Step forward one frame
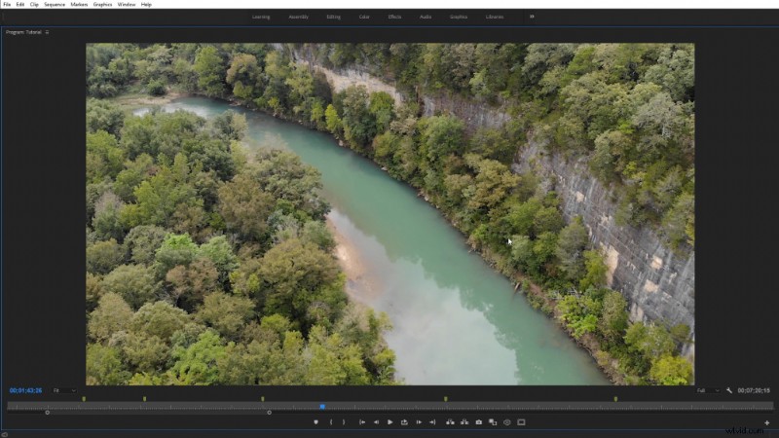This screenshot has width=779, height=438. click(x=419, y=422)
